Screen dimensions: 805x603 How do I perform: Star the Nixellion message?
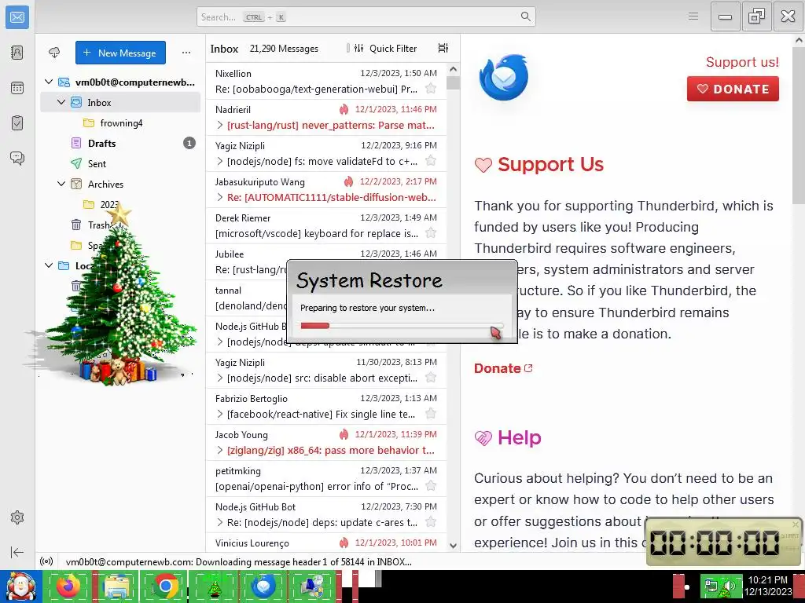point(431,88)
